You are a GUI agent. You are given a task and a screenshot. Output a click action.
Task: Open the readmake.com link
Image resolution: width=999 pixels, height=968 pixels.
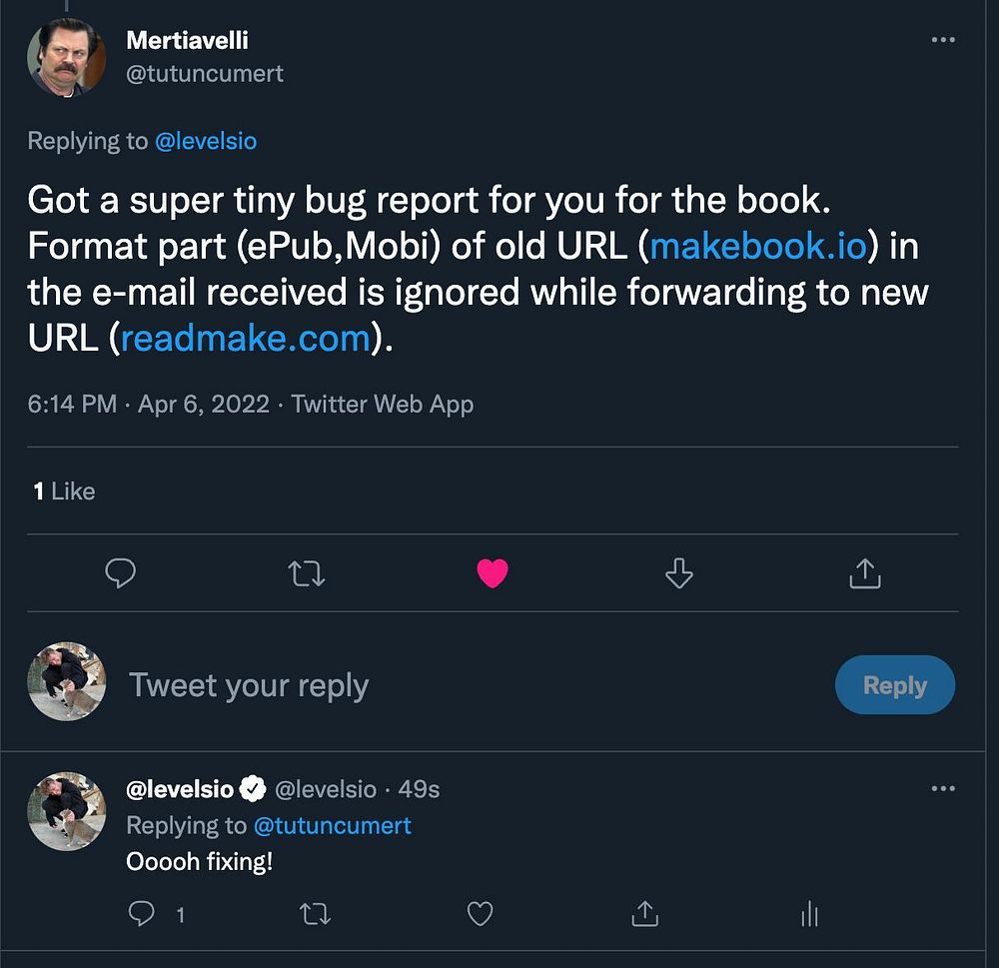tap(246, 339)
